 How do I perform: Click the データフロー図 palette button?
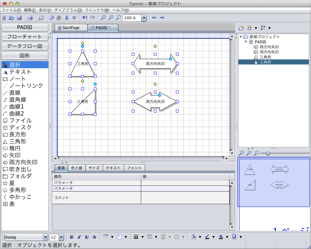(x=25, y=46)
